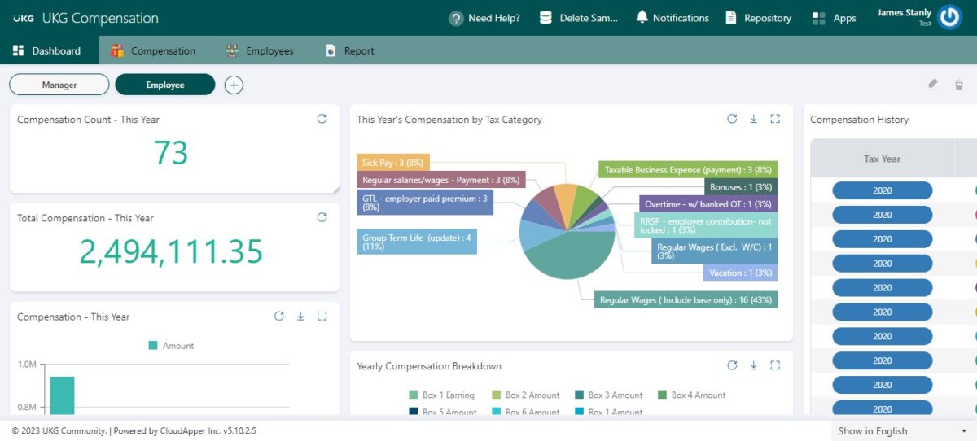Click Taxable Business Expense (payment) label

(x=688, y=170)
